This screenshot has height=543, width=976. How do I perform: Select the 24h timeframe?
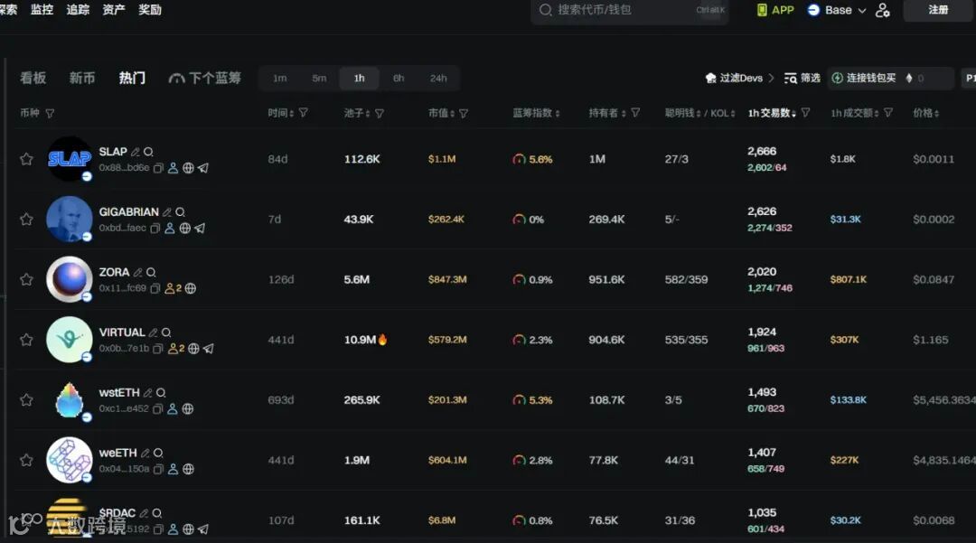[x=438, y=79]
